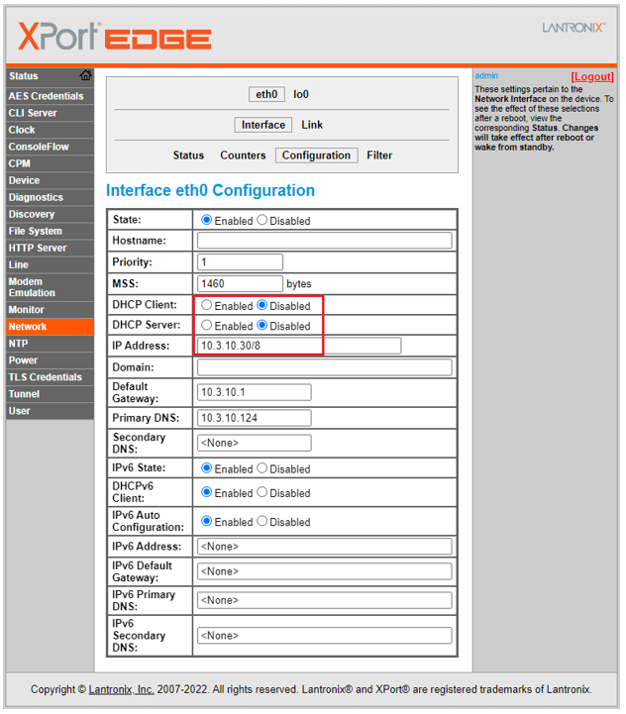The height and width of the screenshot is (714, 626).
Task: Select Disabled for DHCP Server
Action: coord(261,325)
